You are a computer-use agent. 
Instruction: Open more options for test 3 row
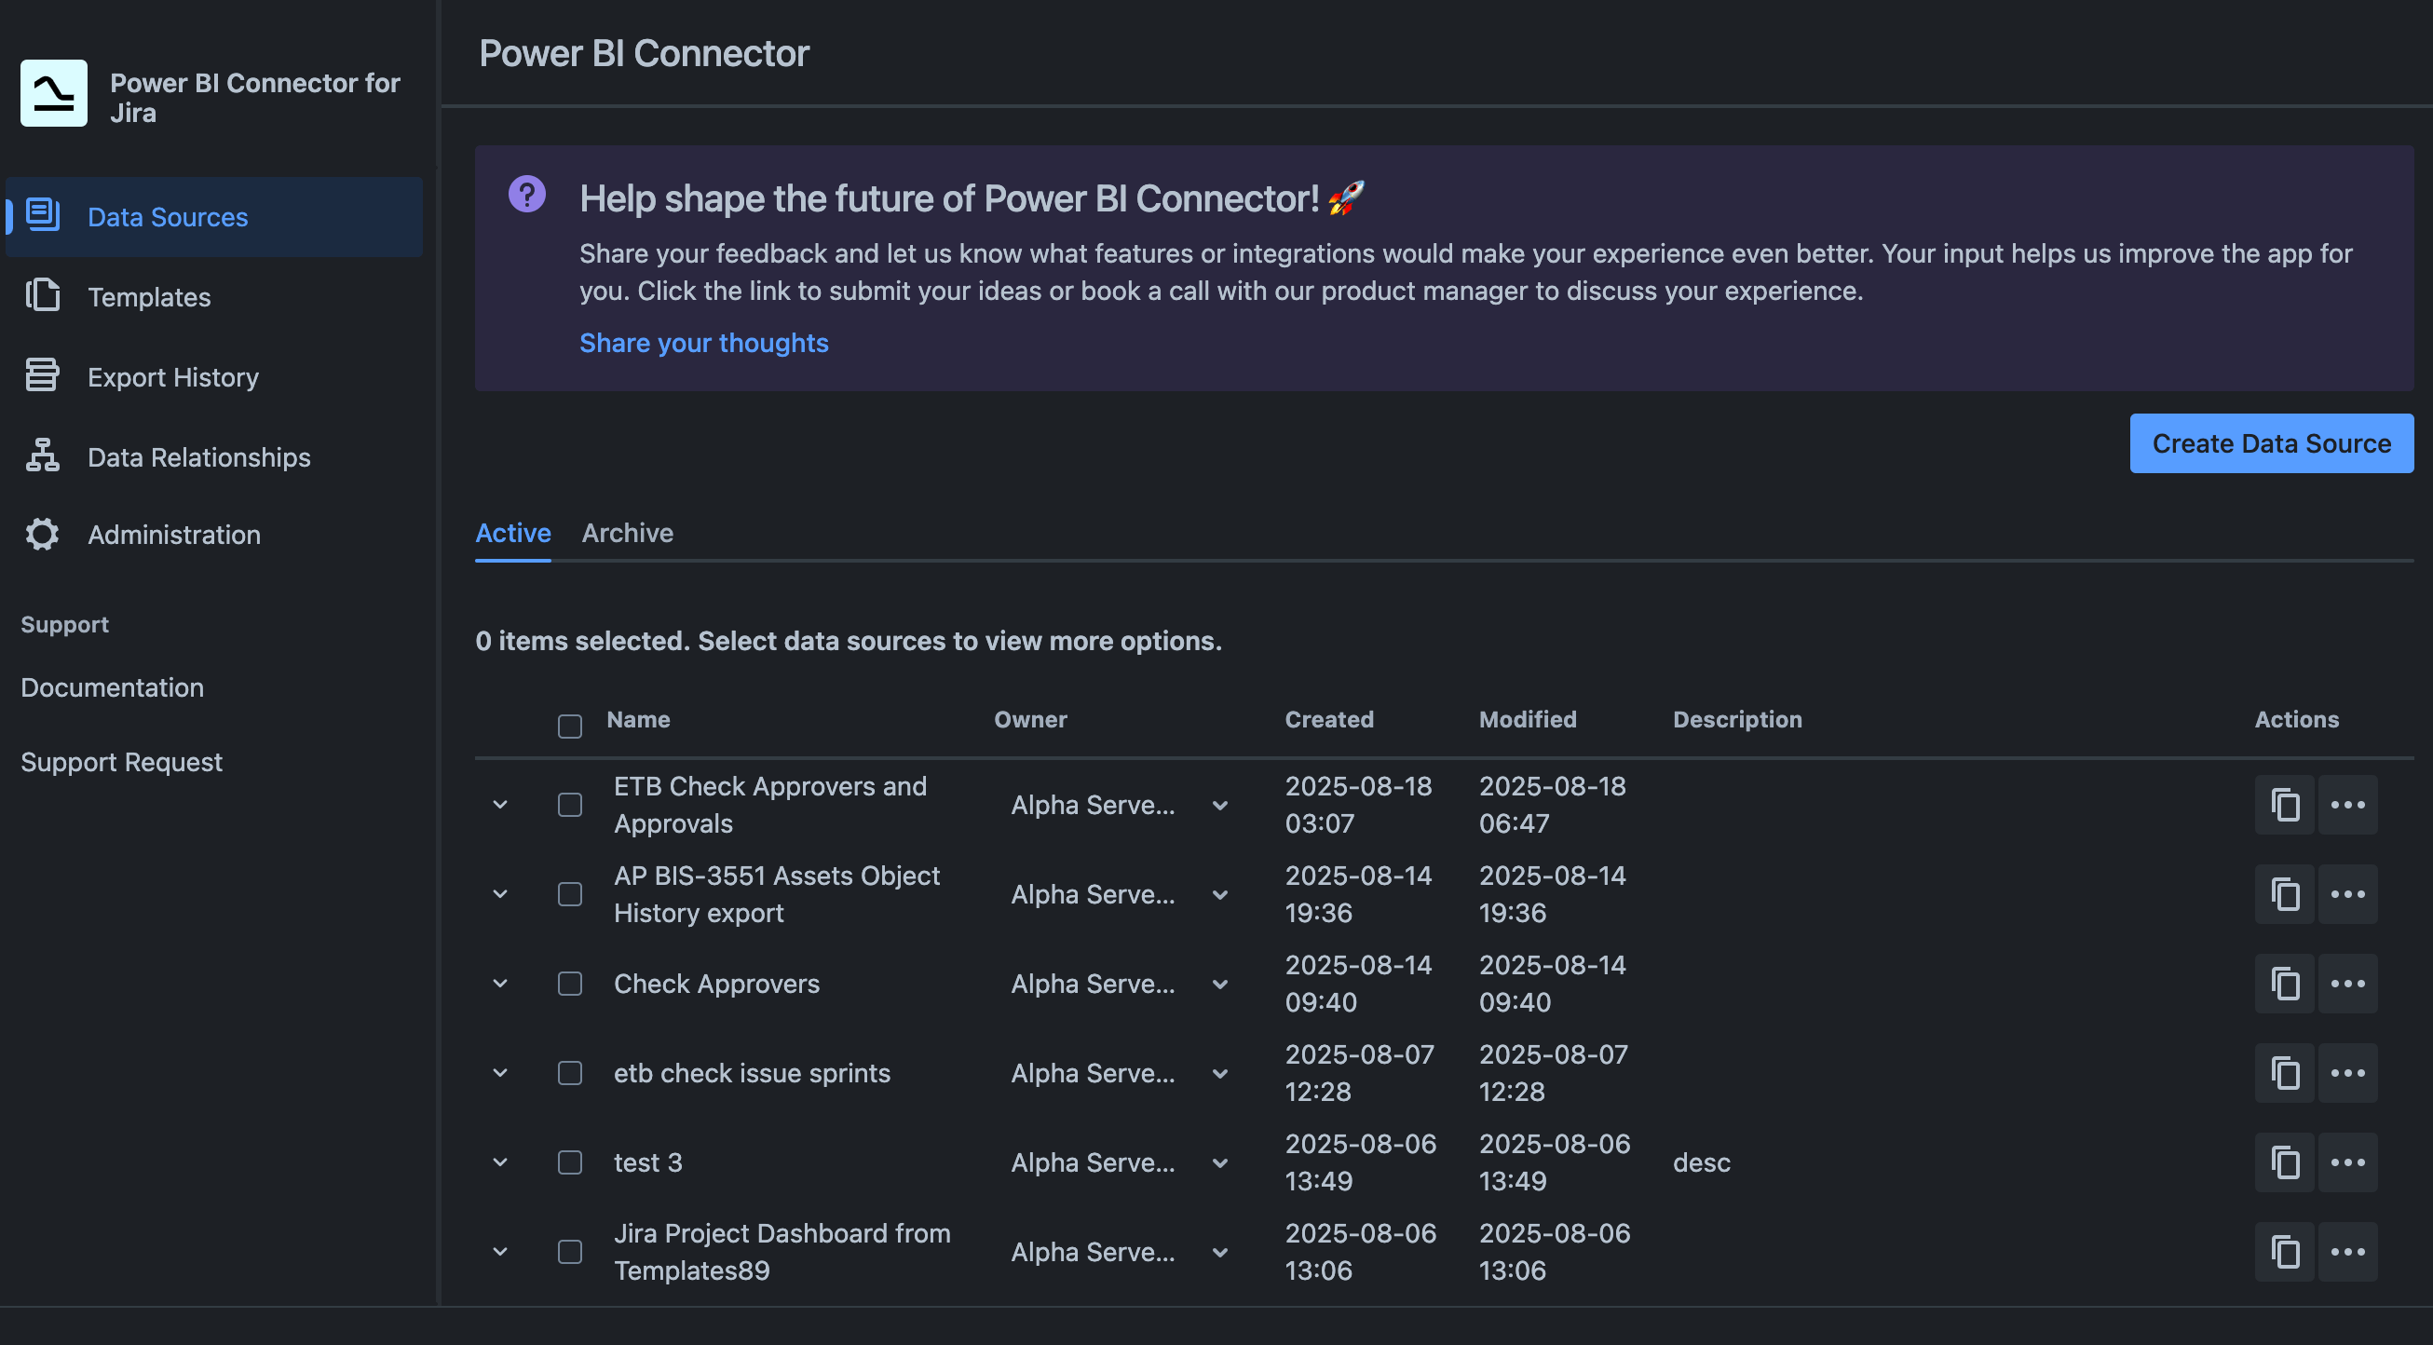coord(2348,1162)
